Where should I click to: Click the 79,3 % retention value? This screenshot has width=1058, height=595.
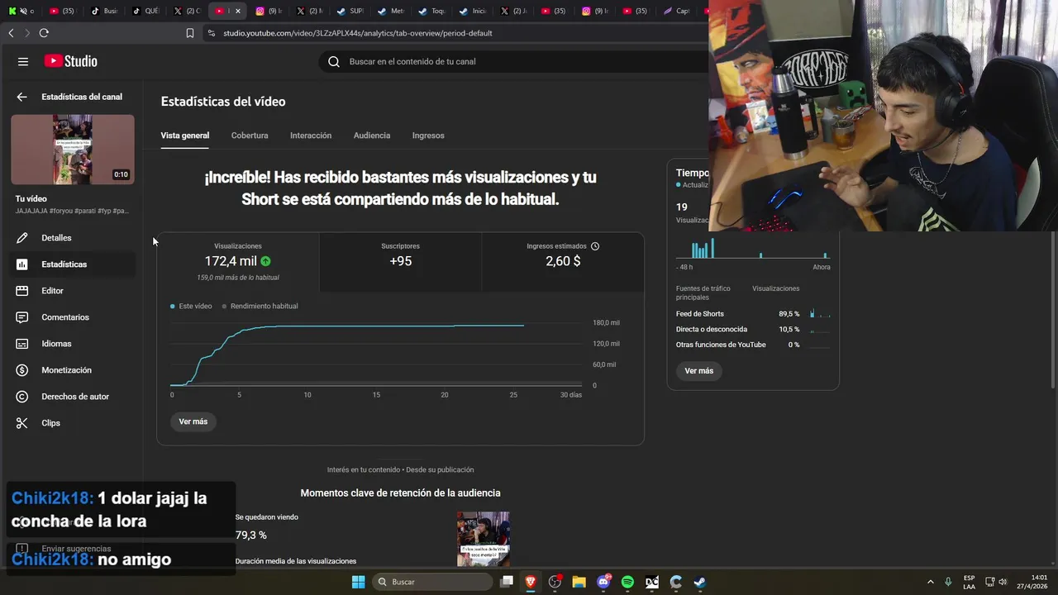coord(250,535)
